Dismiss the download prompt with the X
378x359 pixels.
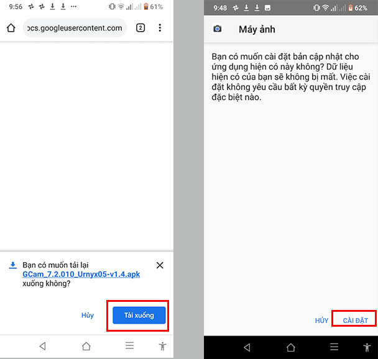(160, 265)
